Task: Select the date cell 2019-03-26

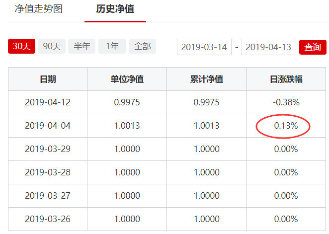Action: (x=48, y=219)
